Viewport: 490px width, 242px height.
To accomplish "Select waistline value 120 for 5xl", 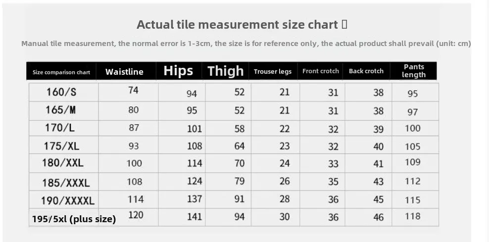I will (136, 215).
